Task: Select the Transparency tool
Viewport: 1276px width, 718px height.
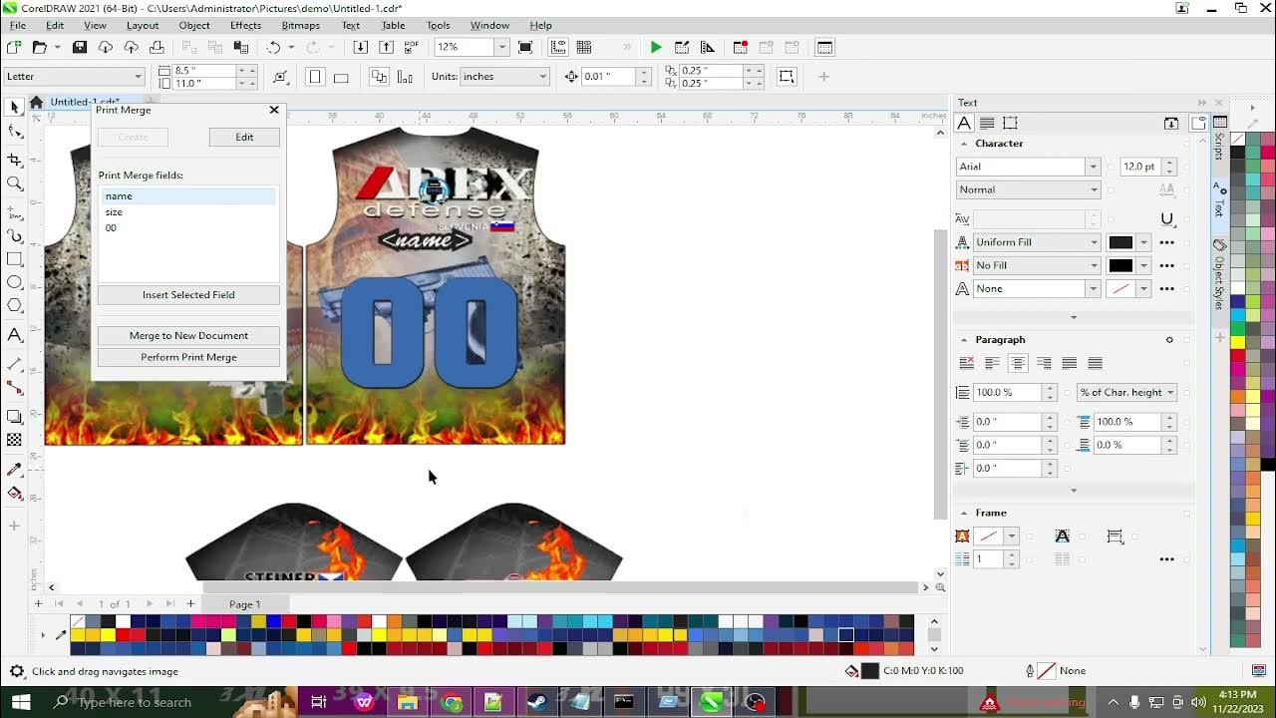Action: 14,440
